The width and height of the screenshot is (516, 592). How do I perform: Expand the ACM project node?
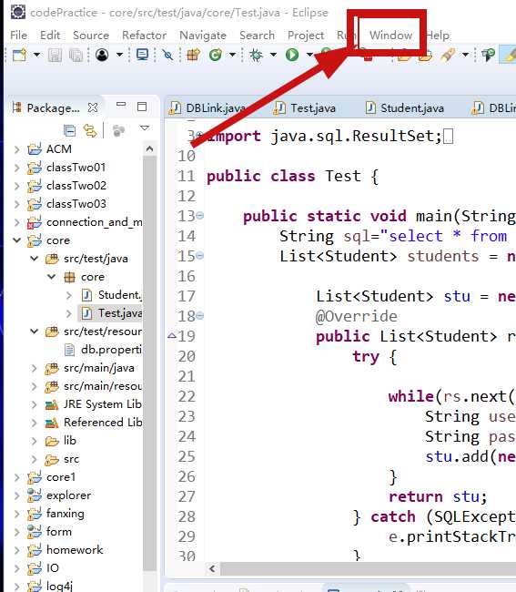[x=17, y=149]
